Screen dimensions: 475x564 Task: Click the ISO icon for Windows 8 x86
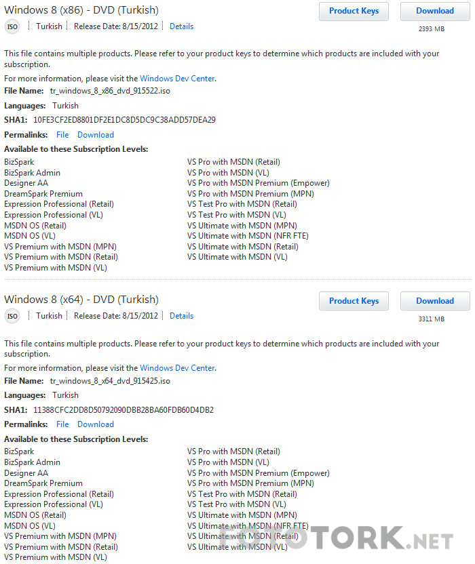[x=12, y=26]
